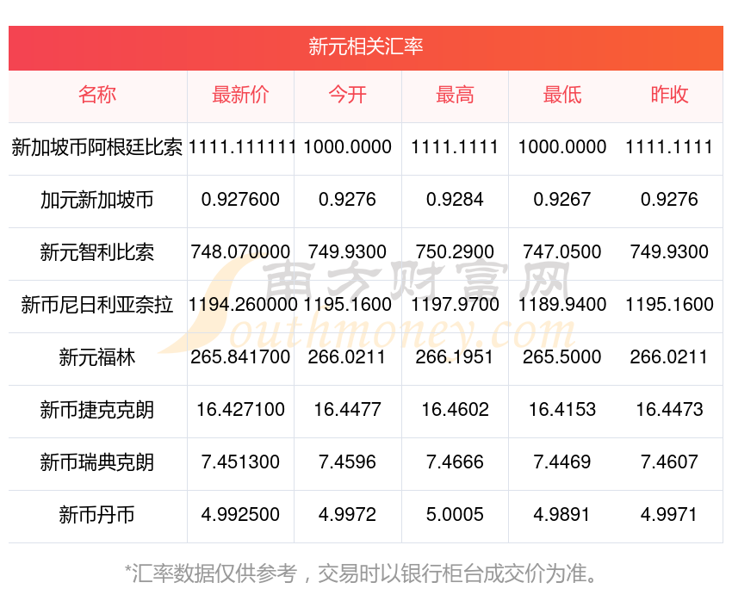Click the 4.9971 previous close value
732x601 pixels.
point(669,515)
